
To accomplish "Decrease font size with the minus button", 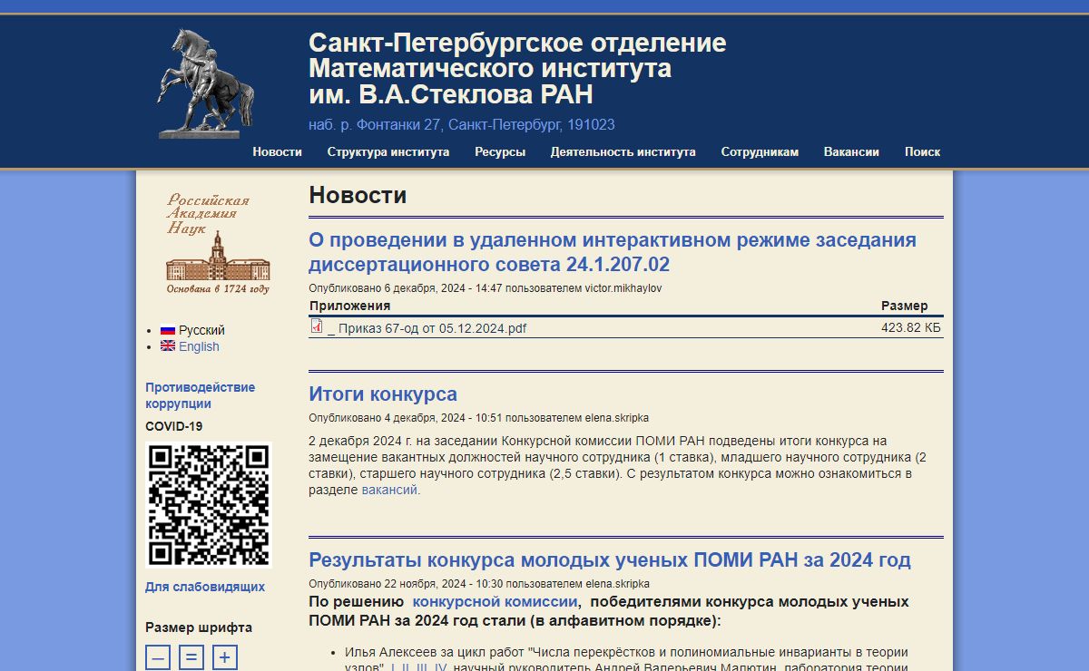I will [x=159, y=657].
